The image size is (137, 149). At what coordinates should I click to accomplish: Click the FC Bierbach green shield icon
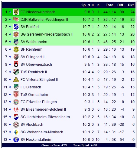(x=16, y=87)
